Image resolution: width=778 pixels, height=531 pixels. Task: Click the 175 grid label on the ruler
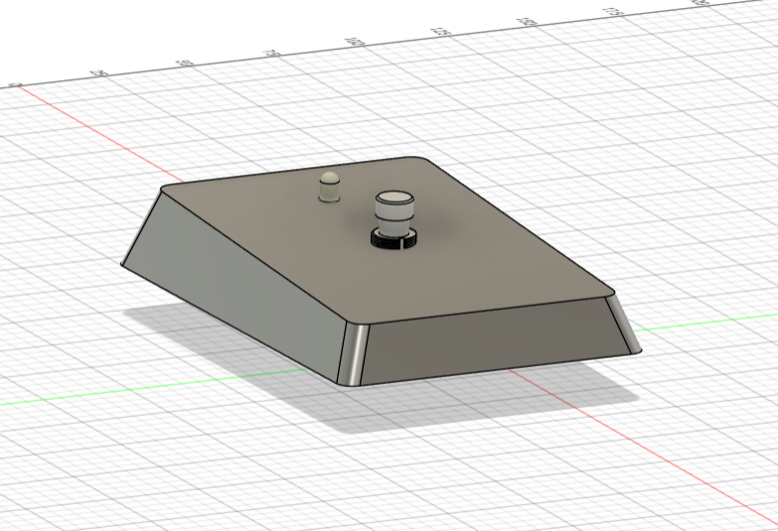[612, 13]
